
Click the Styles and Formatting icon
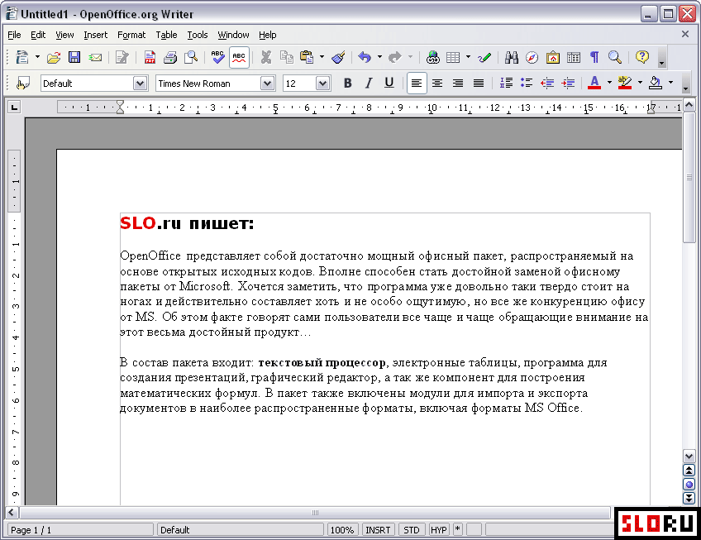coord(22,83)
